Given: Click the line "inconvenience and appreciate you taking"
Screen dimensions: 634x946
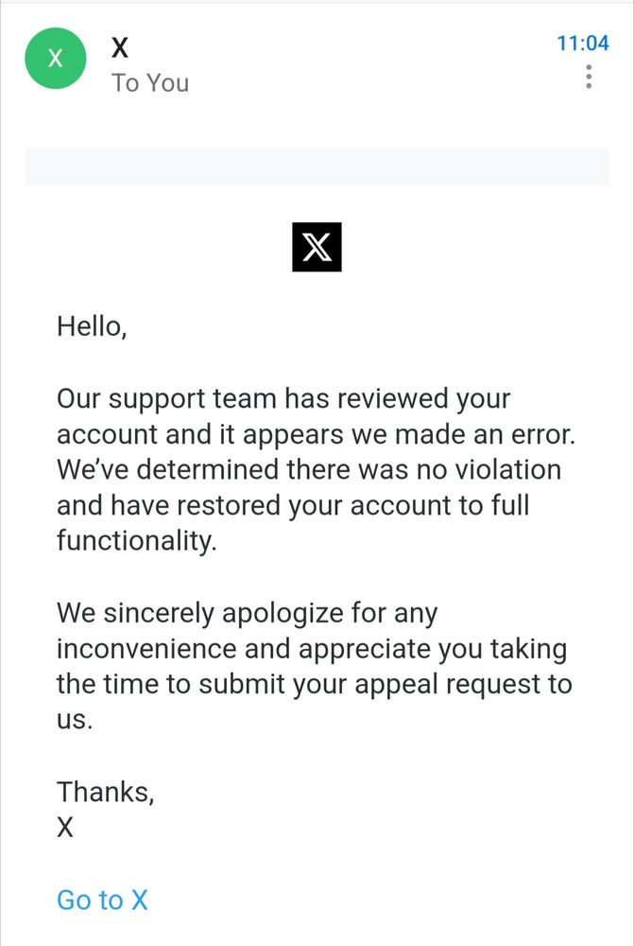Looking at the screenshot, I should coord(312,649).
